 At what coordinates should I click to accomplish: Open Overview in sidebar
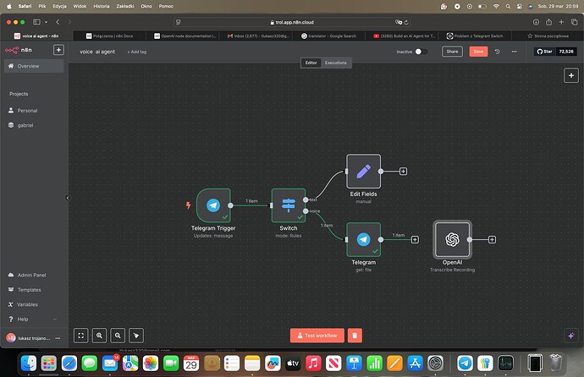pyautogui.click(x=34, y=66)
